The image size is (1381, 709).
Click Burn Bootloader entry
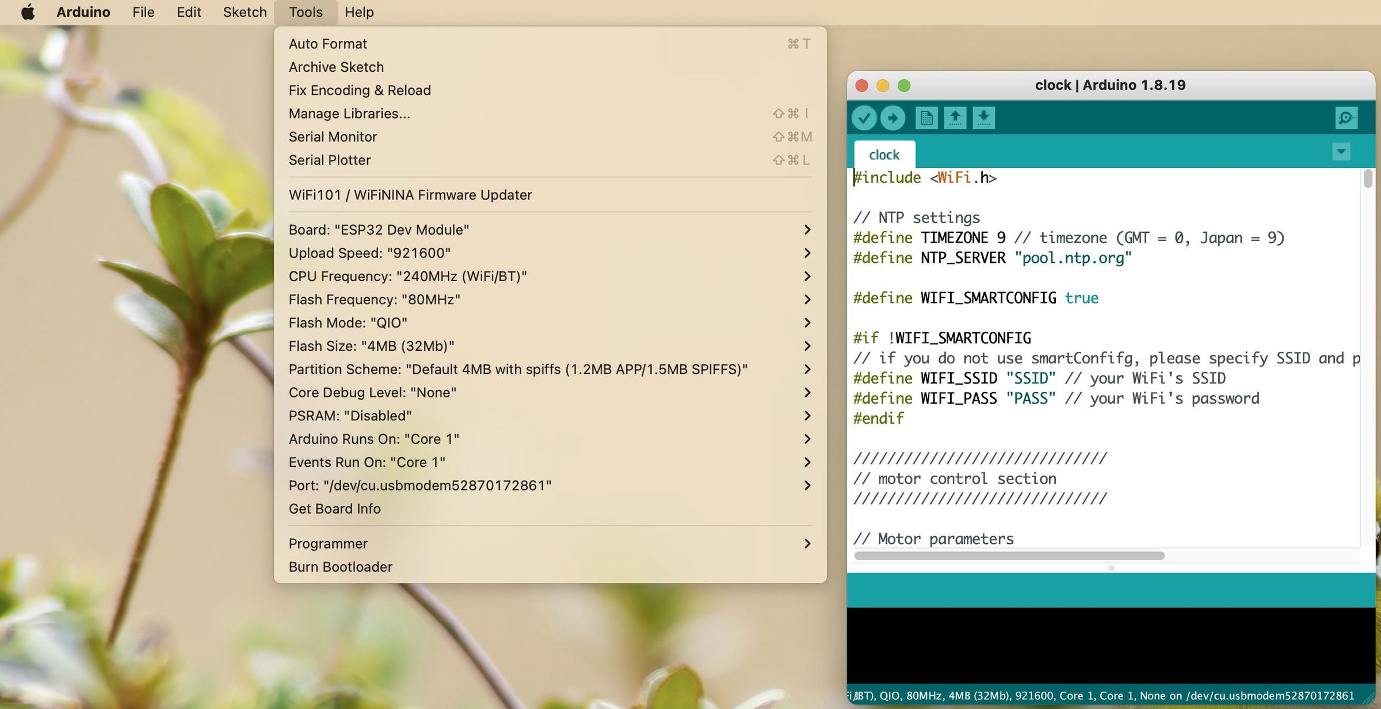[340, 567]
